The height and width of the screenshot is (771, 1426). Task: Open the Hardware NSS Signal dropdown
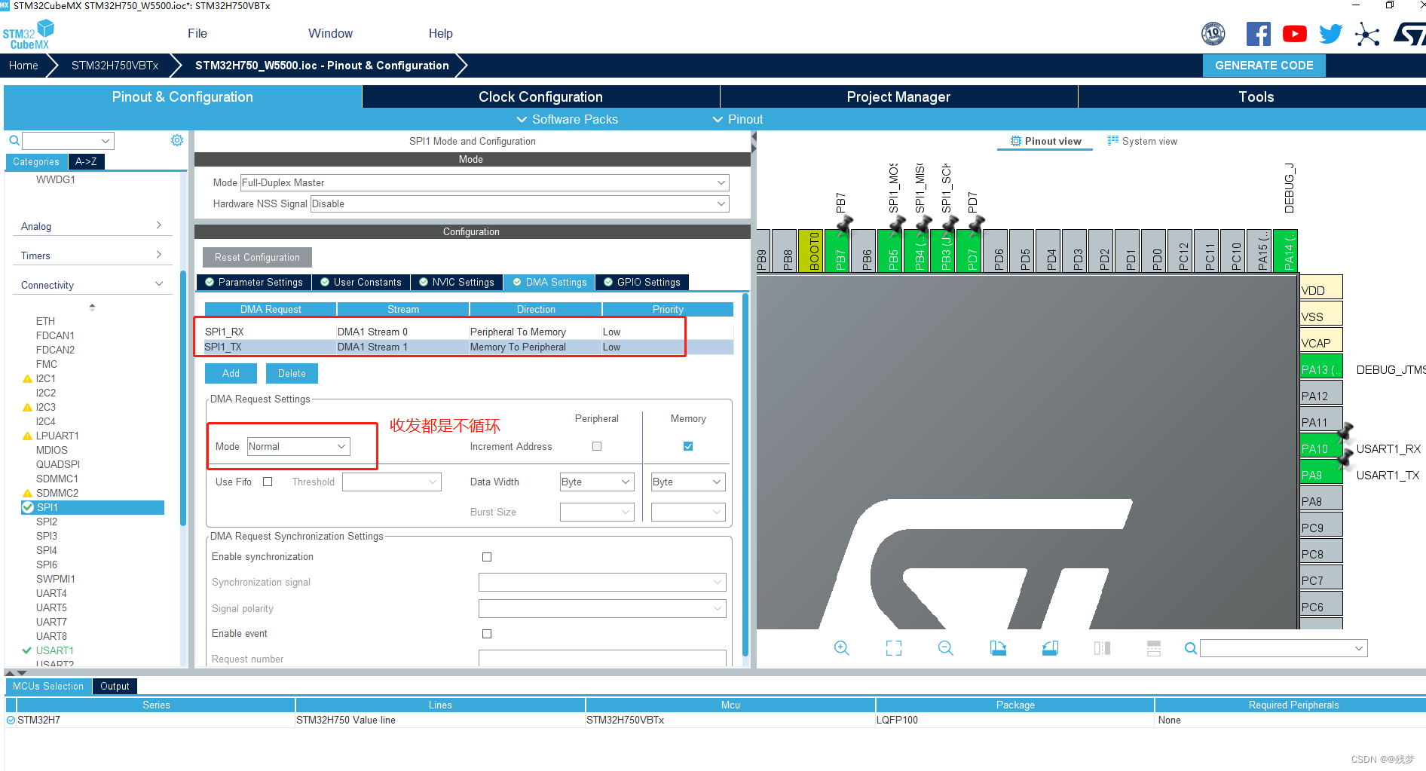pos(519,204)
